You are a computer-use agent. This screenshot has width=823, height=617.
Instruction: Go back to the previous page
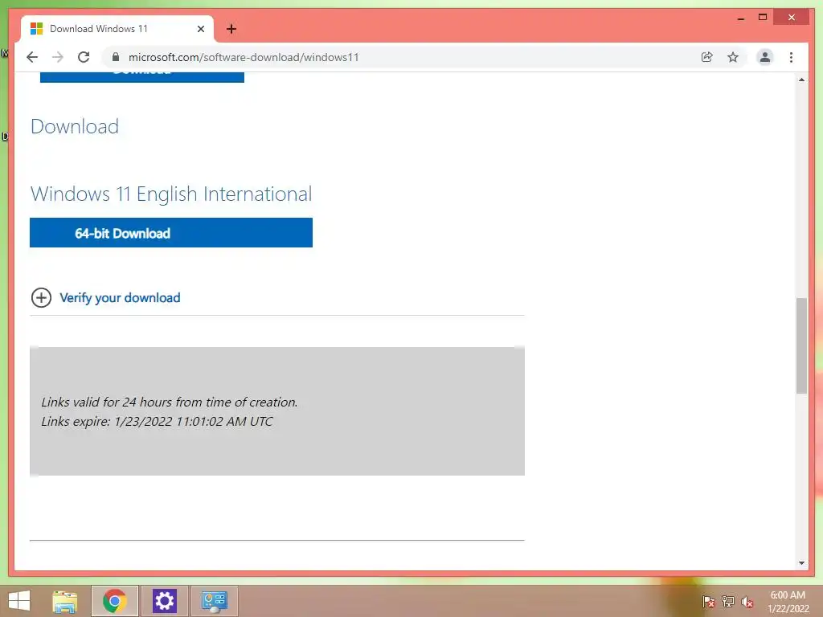click(32, 57)
